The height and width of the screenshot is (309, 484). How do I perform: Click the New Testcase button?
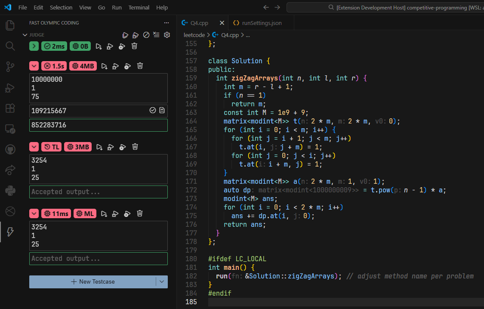[95, 282]
